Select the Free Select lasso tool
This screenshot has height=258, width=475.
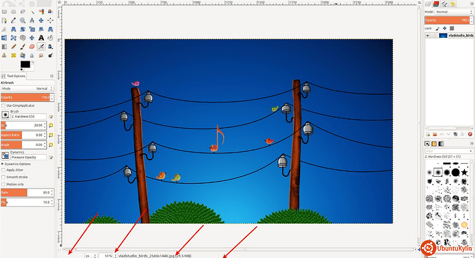[23, 12]
